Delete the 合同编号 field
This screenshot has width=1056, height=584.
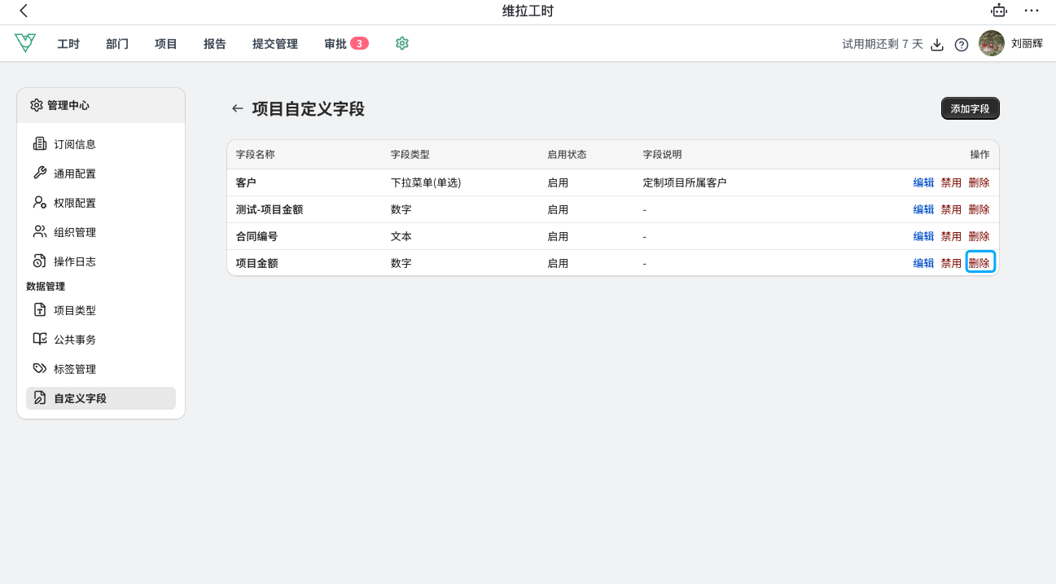click(x=979, y=236)
